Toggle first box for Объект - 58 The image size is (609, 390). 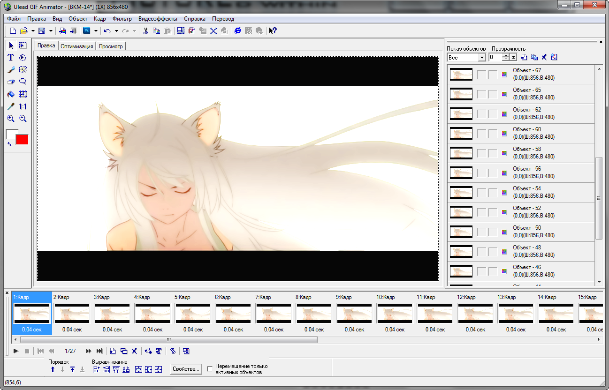[x=481, y=153]
